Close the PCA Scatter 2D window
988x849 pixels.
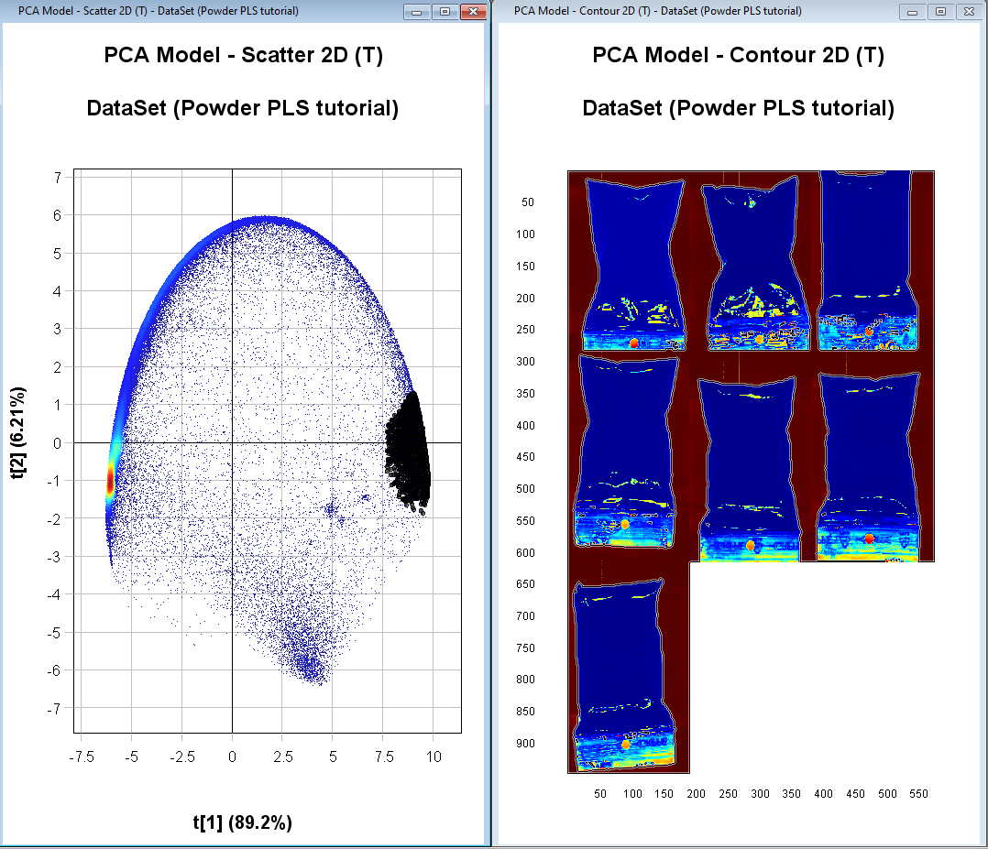point(472,12)
